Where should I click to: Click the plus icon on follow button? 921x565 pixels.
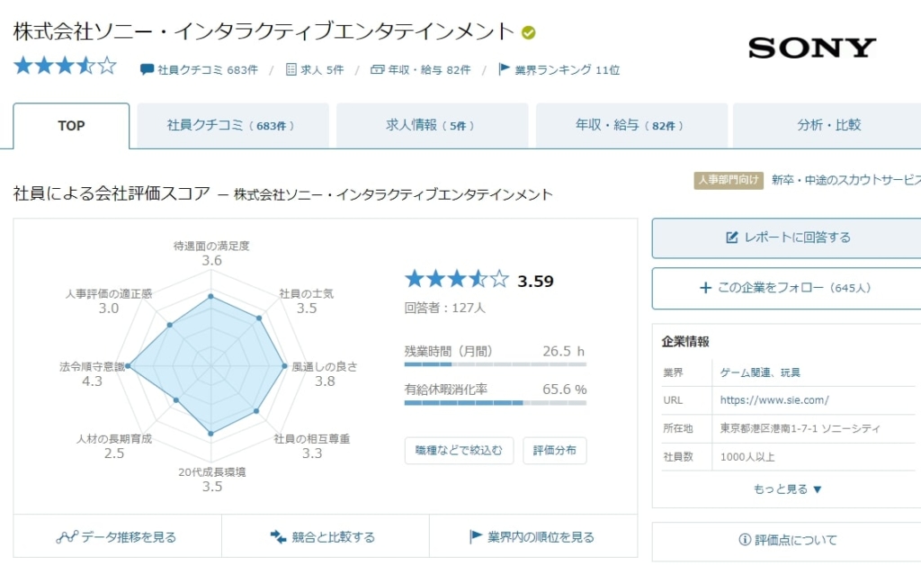pyautogui.click(x=705, y=288)
